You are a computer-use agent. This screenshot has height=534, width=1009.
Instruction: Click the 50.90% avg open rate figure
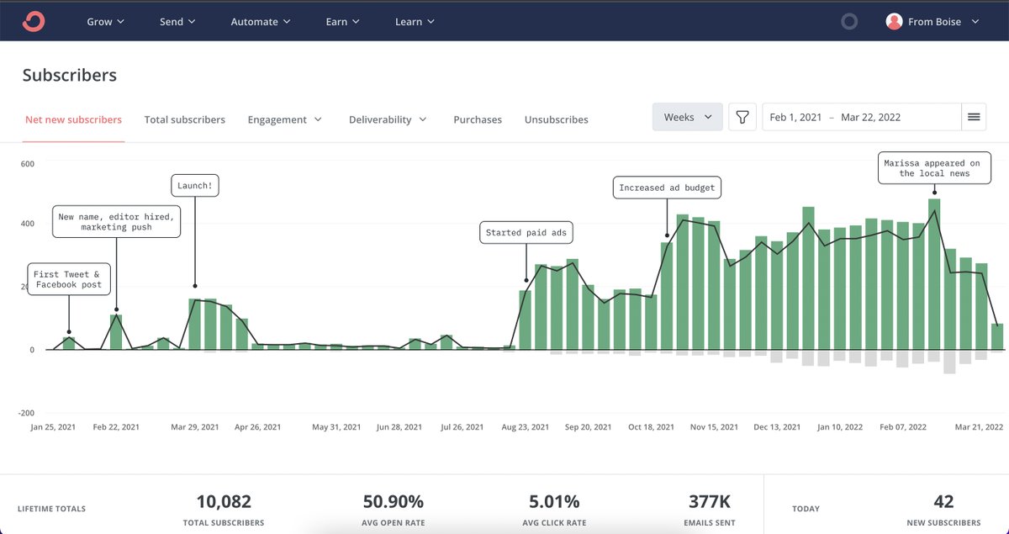(393, 502)
